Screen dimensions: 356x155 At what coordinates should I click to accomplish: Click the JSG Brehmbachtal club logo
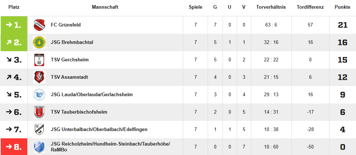pyautogui.click(x=39, y=42)
